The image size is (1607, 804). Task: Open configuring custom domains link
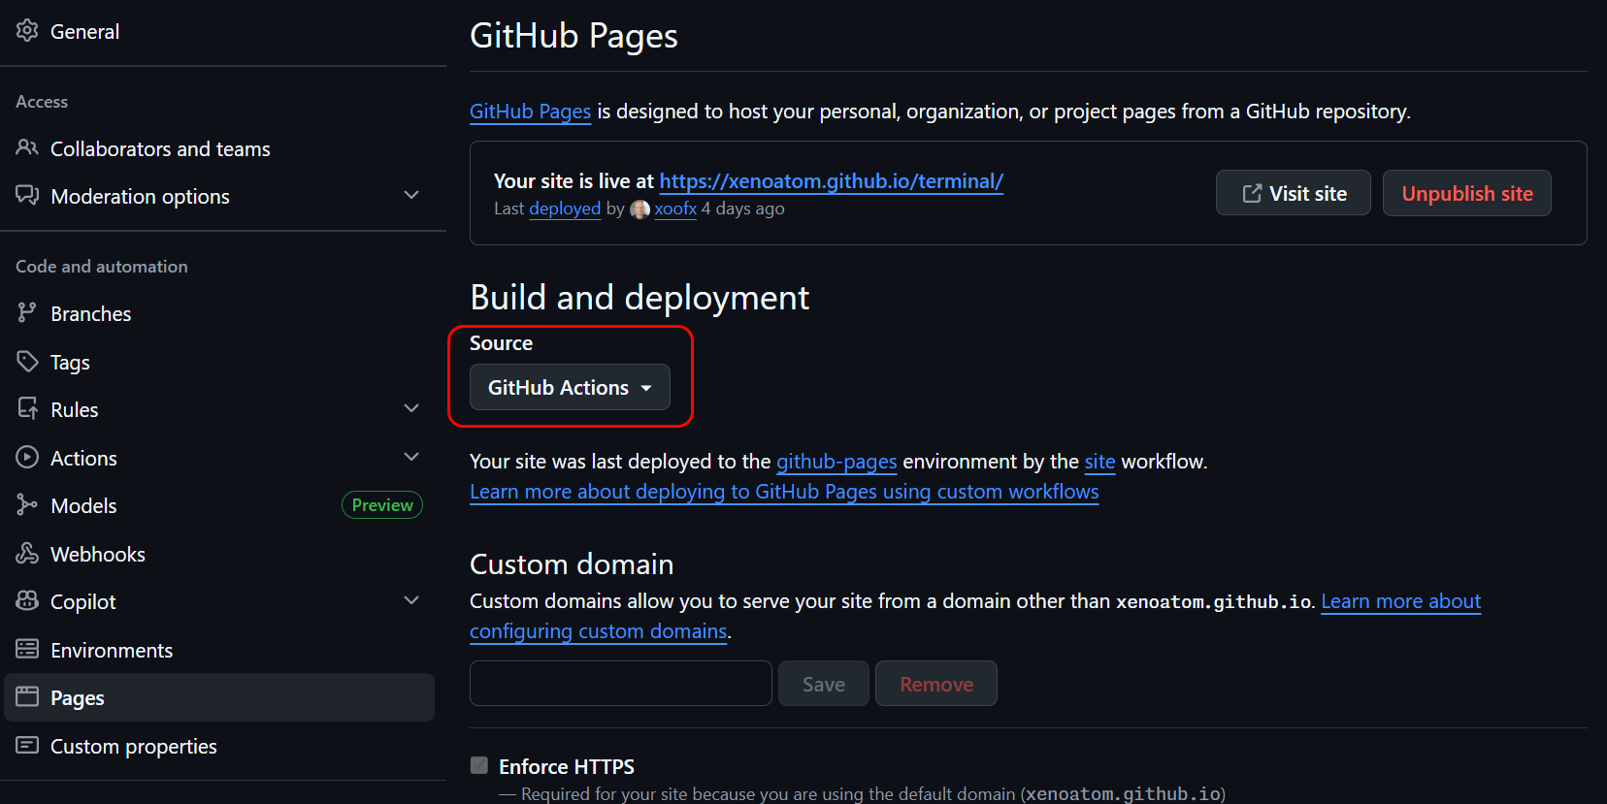(x=598, y=631)
